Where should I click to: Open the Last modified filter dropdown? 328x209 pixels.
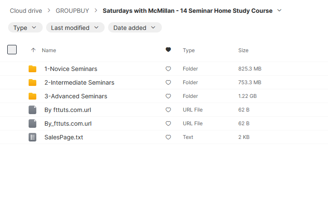(x=75, y=27)
